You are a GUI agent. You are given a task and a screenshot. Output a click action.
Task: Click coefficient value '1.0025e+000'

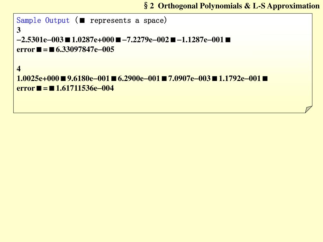pyautogui.click(x=38, y=78)
